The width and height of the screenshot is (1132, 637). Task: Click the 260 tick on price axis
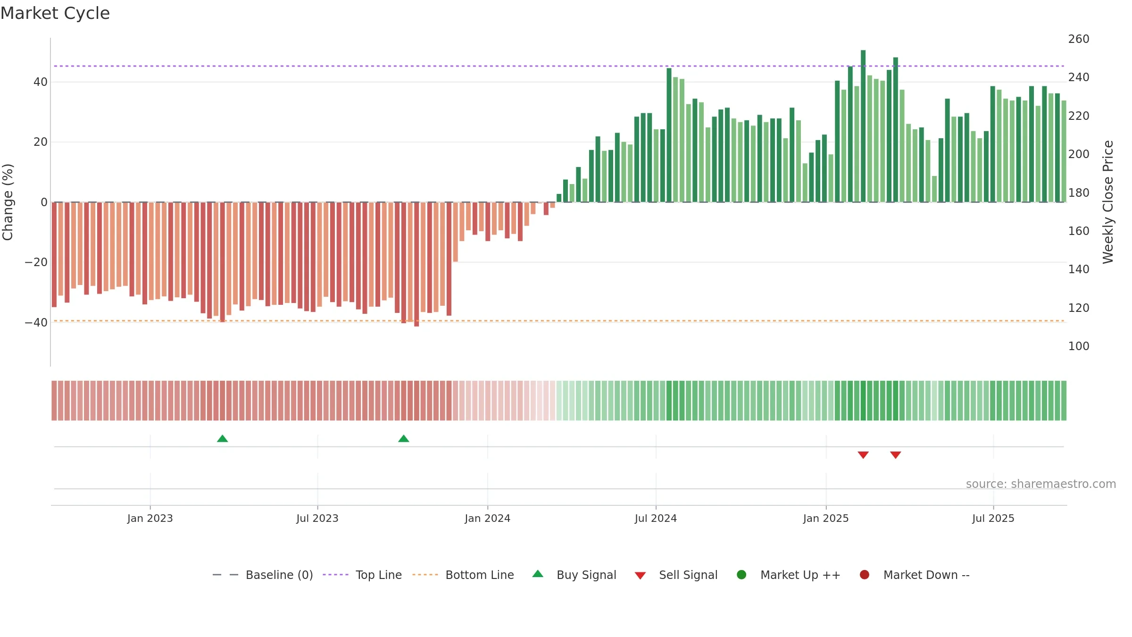[x=1079, y=39]
